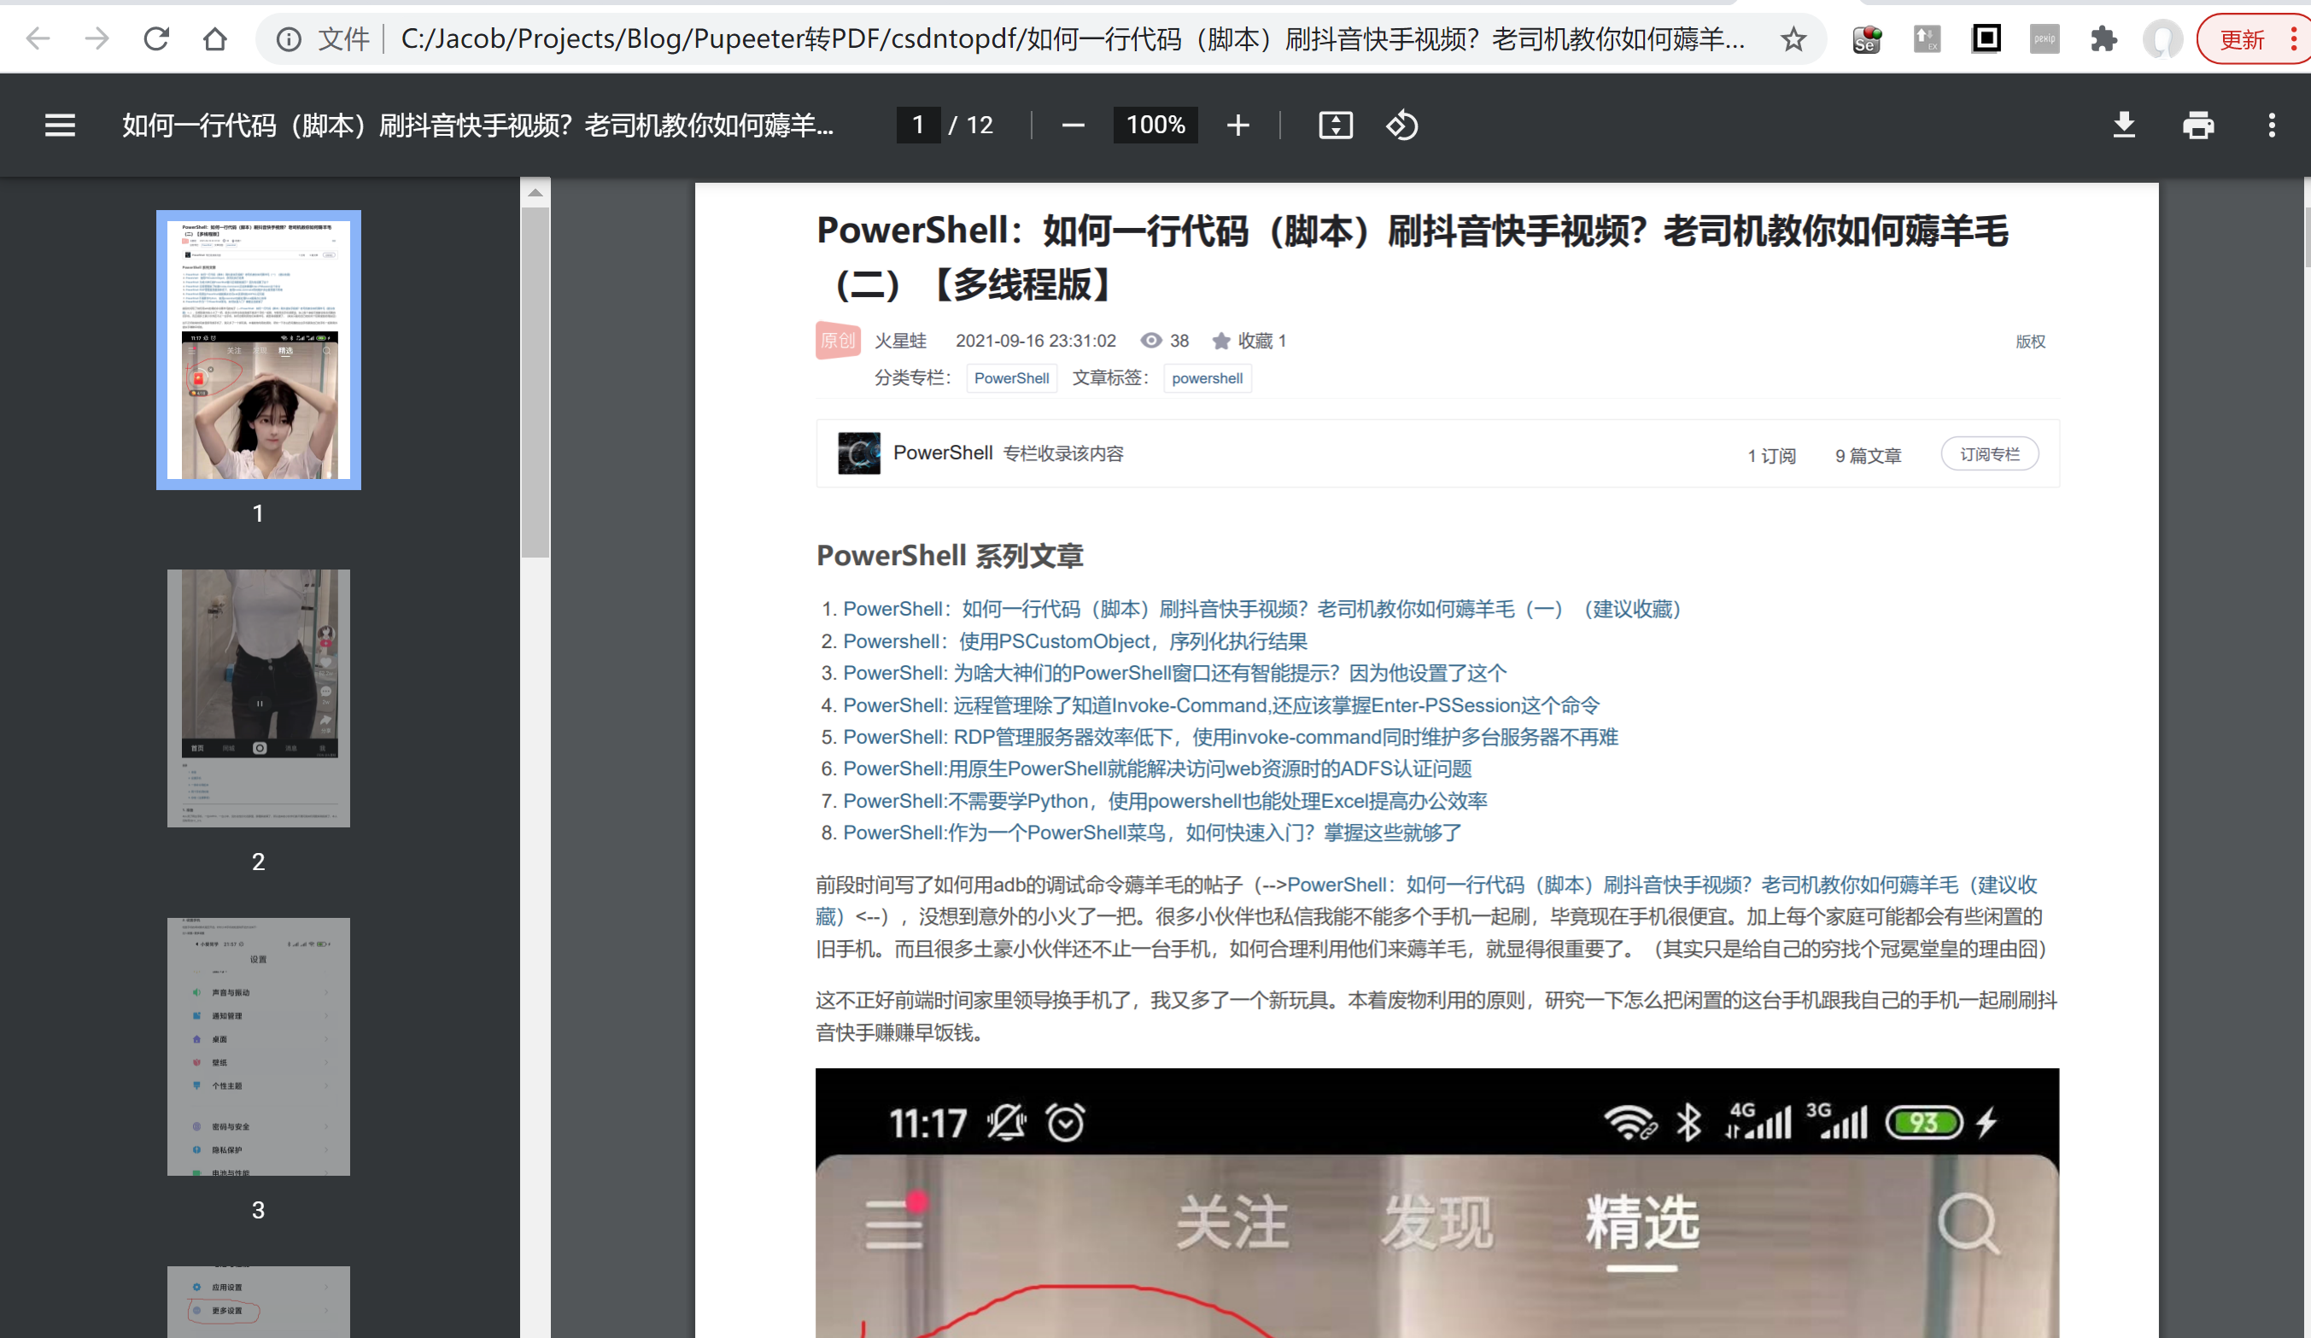Select page 2 thumbnail
Viewport: 2311px width, 1338px height.
pos(259,698)
